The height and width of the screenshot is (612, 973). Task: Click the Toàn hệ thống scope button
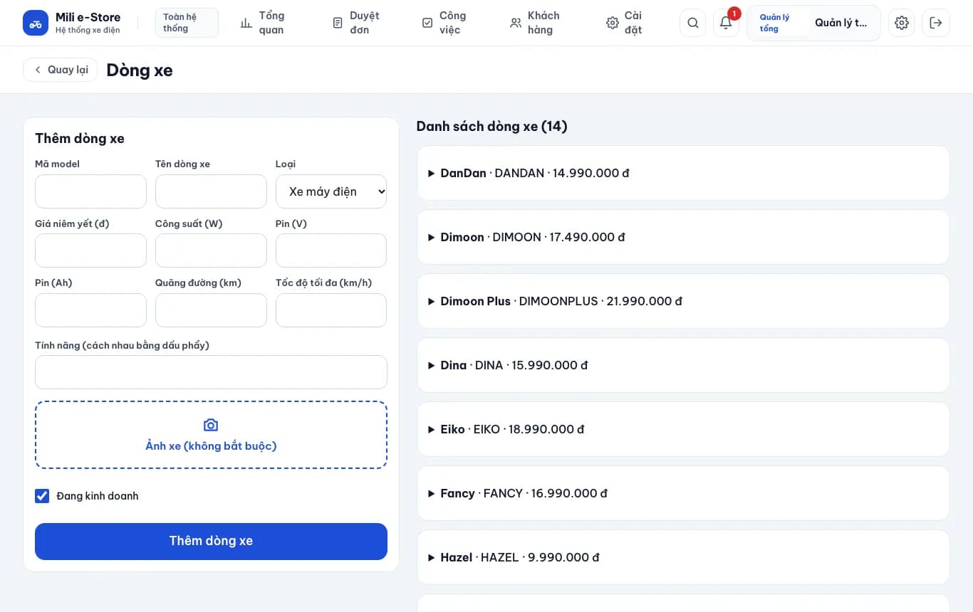pos(187,23)
